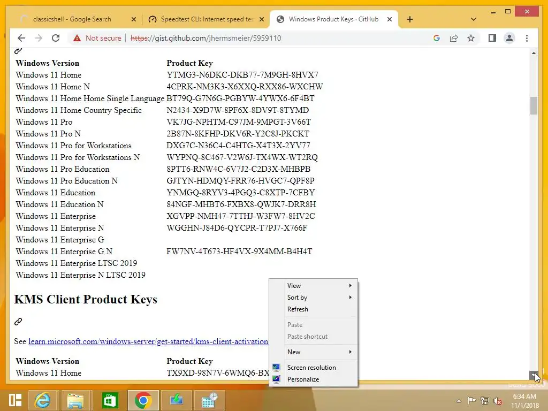
Task: Click the Windows 11 Education key YNMGQ-8RYV3
Action: [x=241, y=193]
